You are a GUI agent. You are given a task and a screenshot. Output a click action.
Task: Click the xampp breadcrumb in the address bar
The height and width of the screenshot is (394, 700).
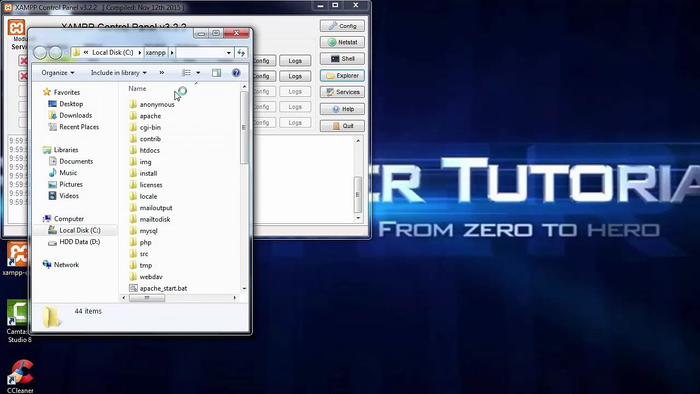155,53
